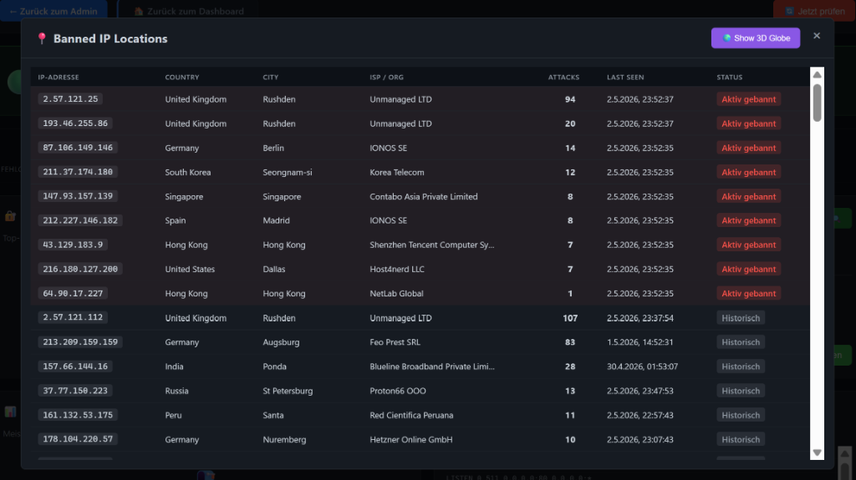Click Shenzhen Tencent Computer Sy... cell
This screenshot has width=856, height=480.
coord(432,245)
